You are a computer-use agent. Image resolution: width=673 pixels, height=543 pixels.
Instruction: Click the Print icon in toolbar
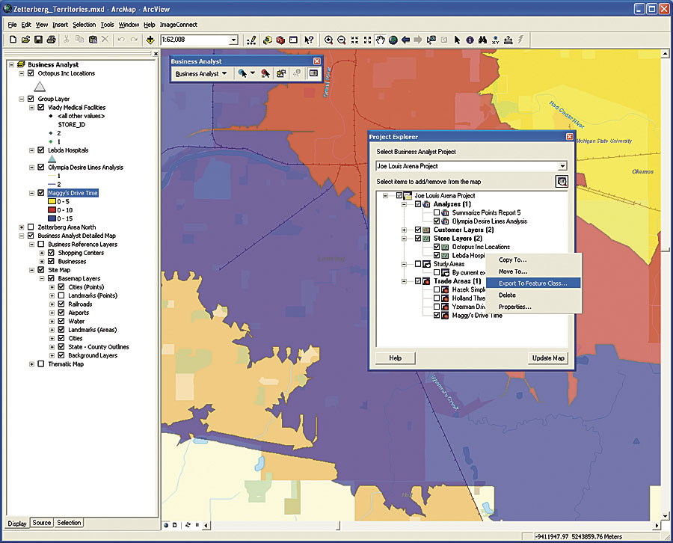[52, 40]
